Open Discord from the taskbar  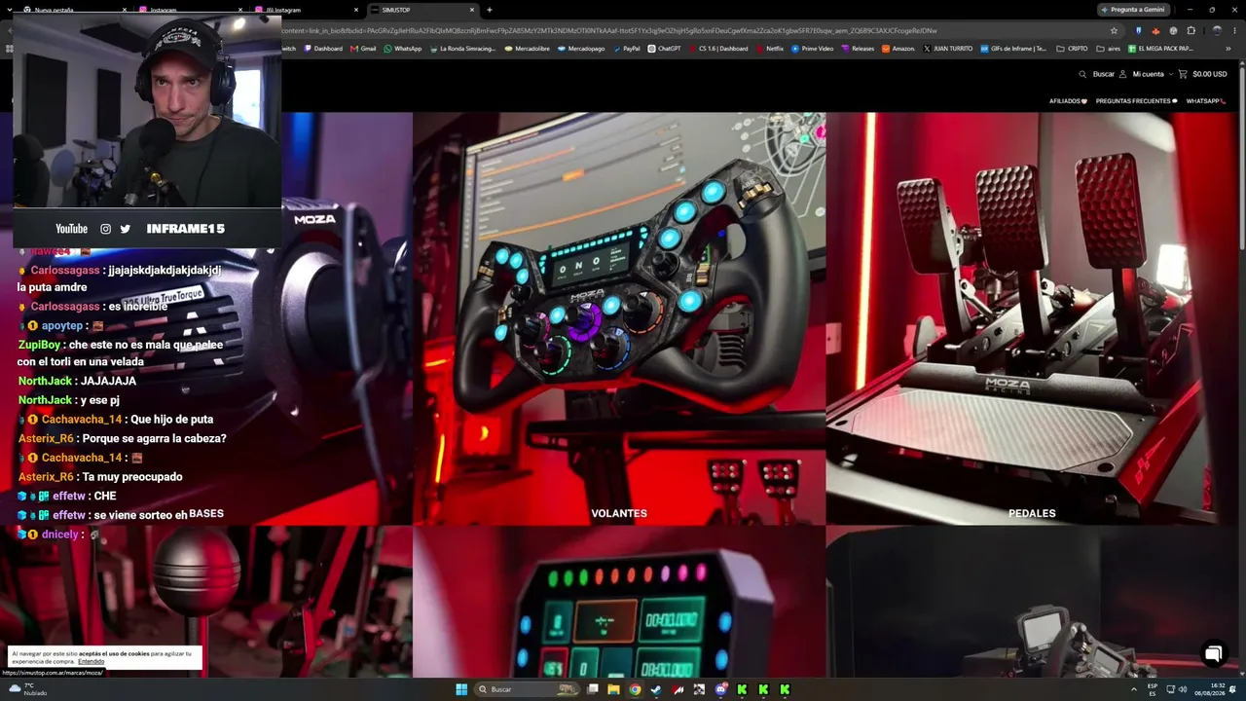(x=720, y=689)
